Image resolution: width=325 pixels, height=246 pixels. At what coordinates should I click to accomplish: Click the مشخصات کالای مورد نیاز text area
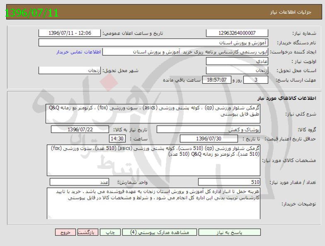point(153,160)
